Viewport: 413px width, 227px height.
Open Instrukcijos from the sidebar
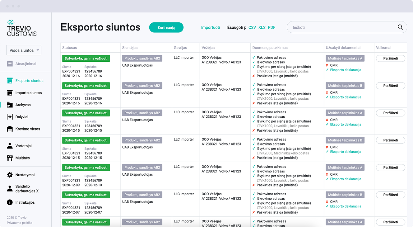click(x=25, y=202)
